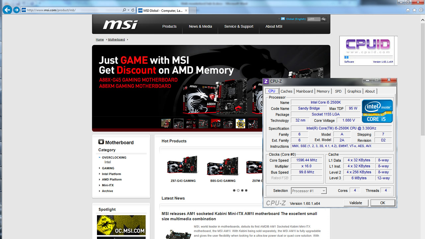Go back with the browser Back arrow
425x239 pixels.
pyautogui.click(x=7, y=10)
